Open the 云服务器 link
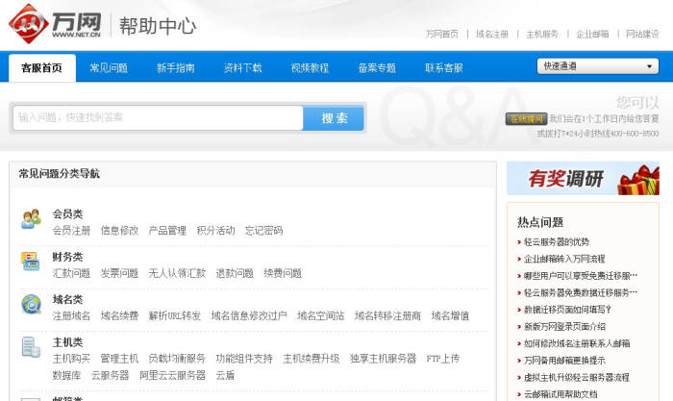The height and width of the screenshot is (401, 673). coord(110,375)
